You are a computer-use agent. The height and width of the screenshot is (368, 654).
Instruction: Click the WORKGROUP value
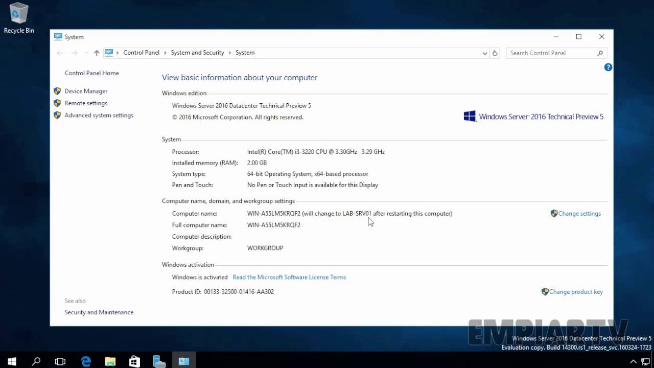(265, 248)
